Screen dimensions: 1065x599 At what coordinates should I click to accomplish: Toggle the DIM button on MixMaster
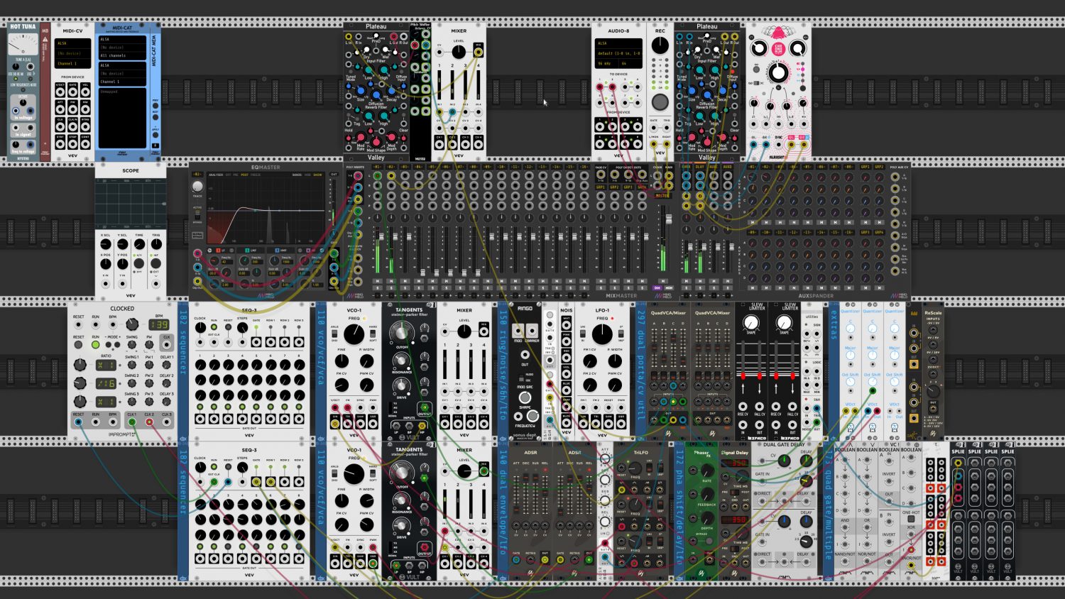[x=657, y=287]
